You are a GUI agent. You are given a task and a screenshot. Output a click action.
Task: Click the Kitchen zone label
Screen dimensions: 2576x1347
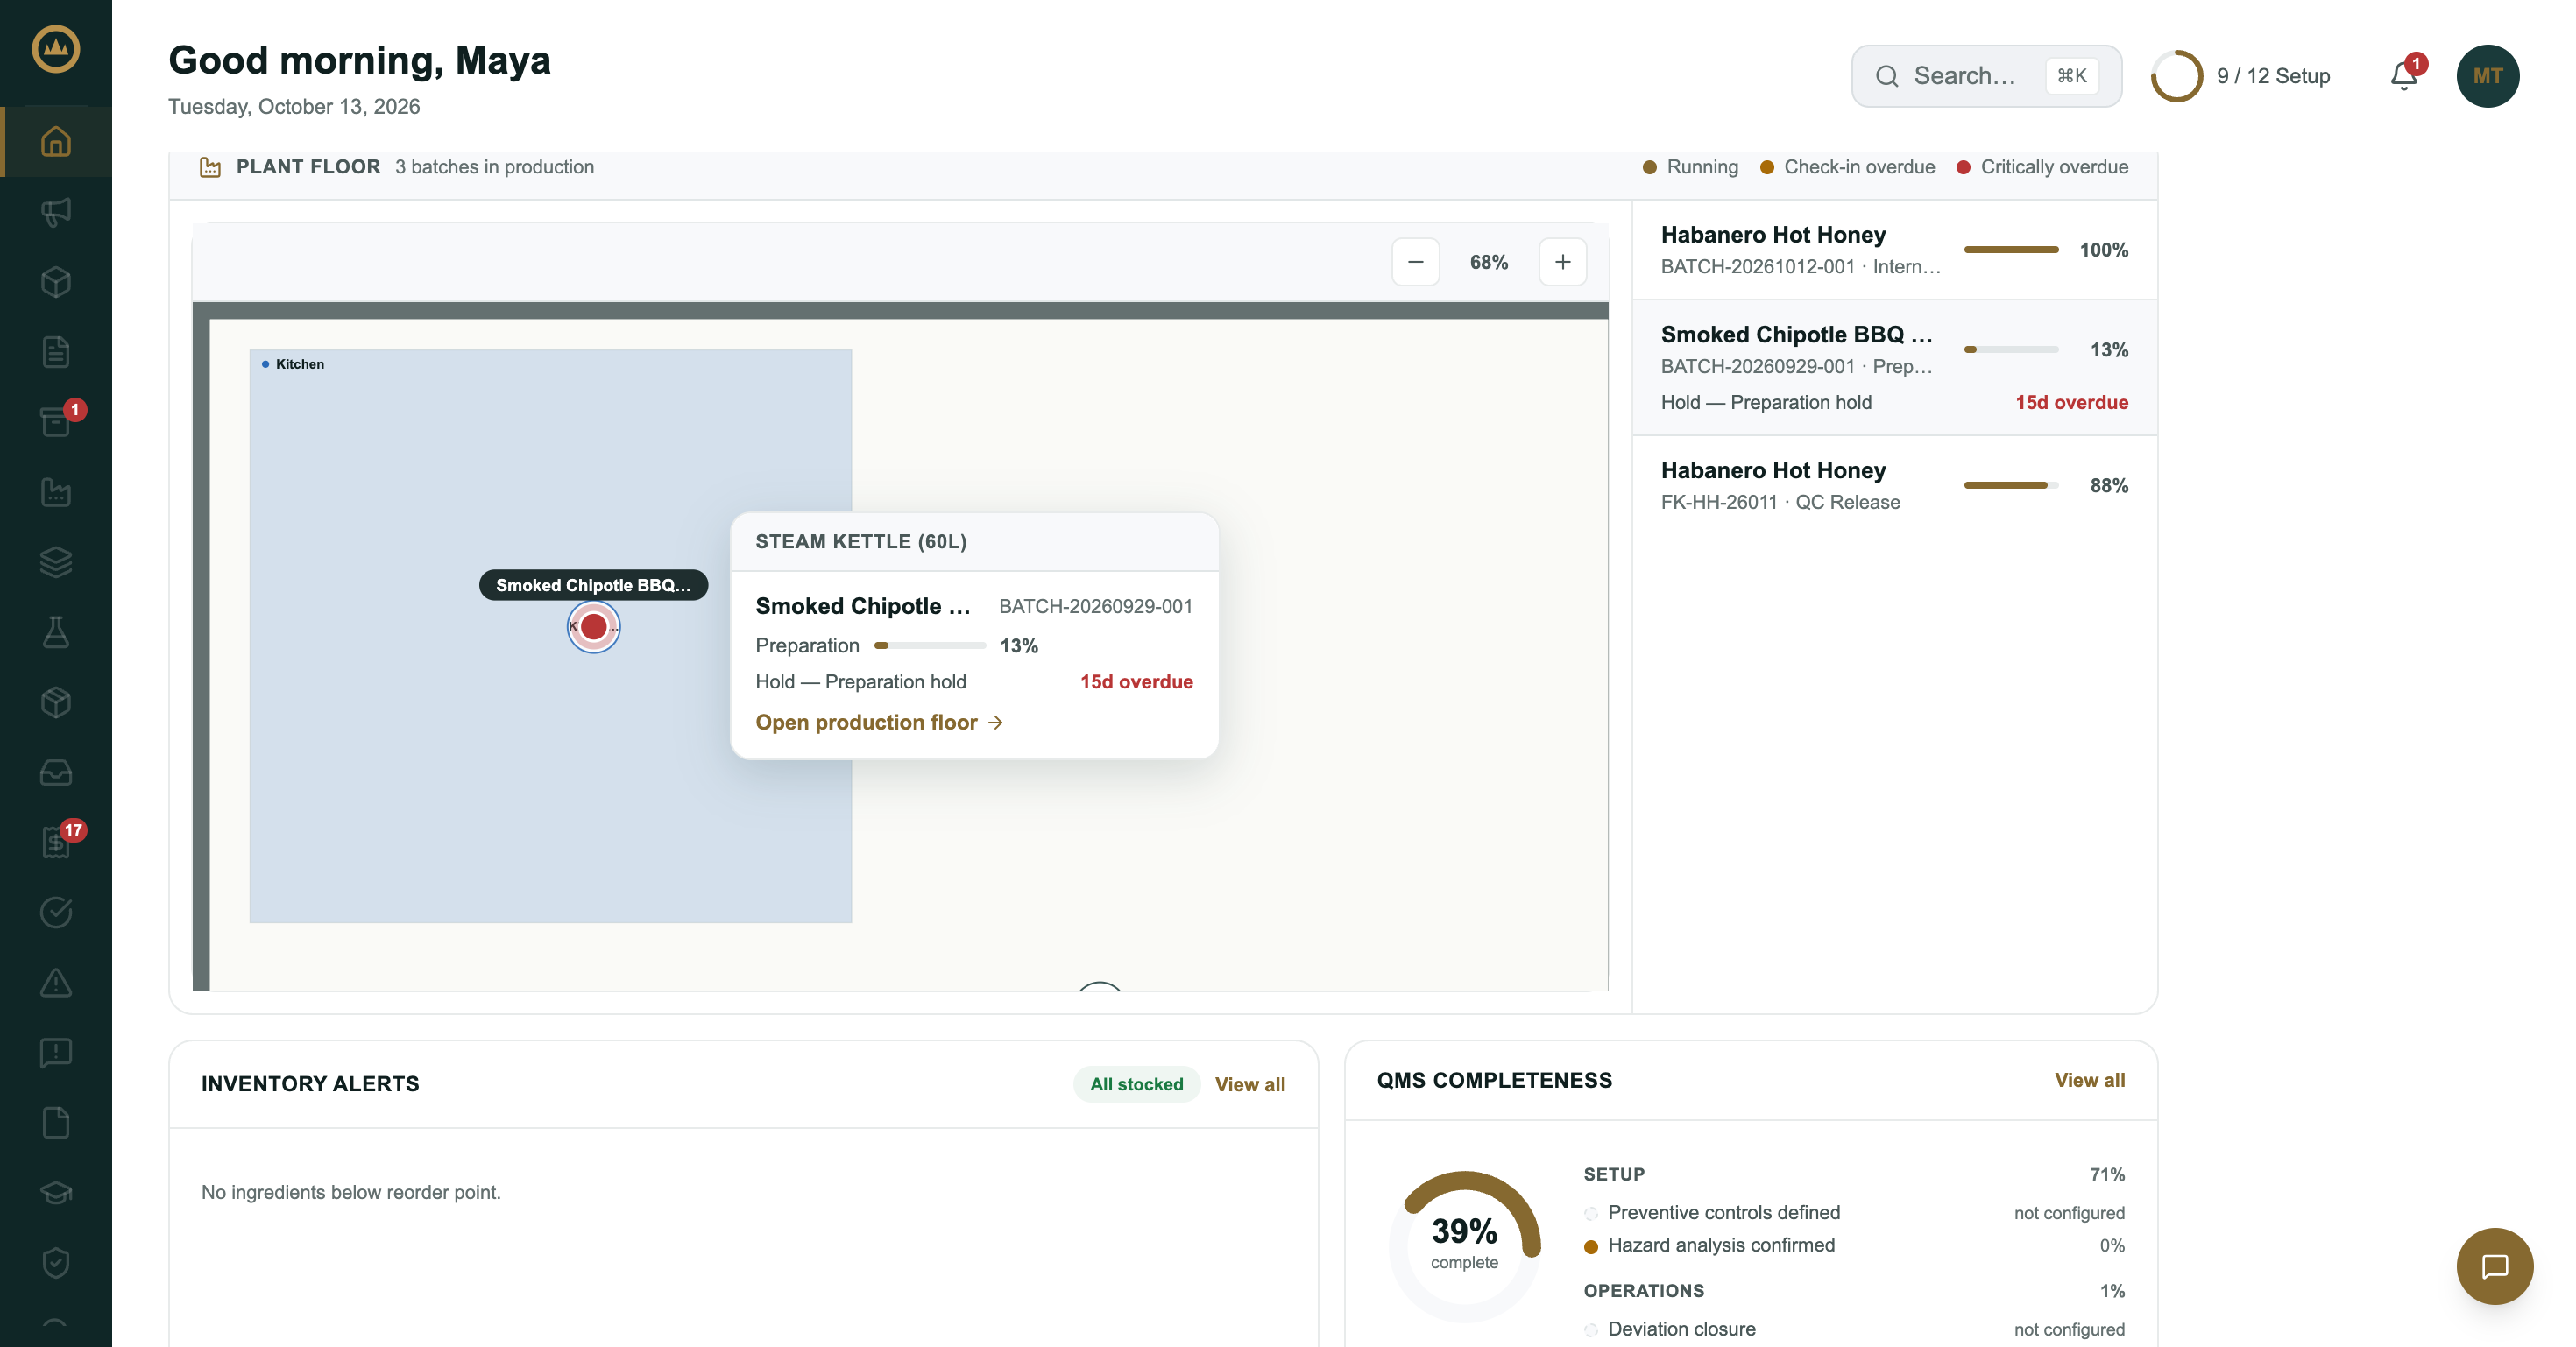(x=299, y=363)
